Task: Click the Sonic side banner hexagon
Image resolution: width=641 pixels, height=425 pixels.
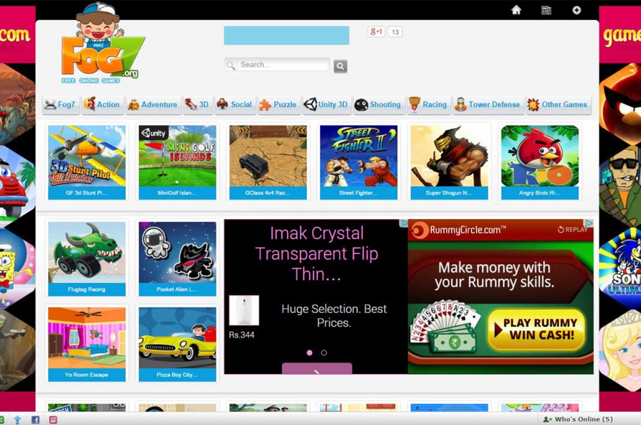Action: [x=620, y=268]
